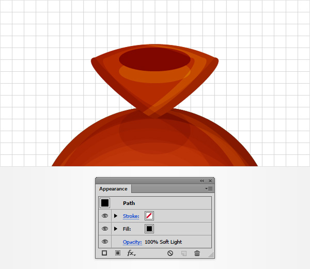Viewport: 310px width, 269px height.
Task: Click the Duplicate Selected Item icon
Action: click(184, 253)
